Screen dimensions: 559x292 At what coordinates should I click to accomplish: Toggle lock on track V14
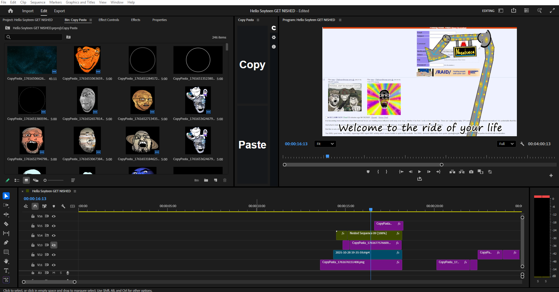[33, 235]
